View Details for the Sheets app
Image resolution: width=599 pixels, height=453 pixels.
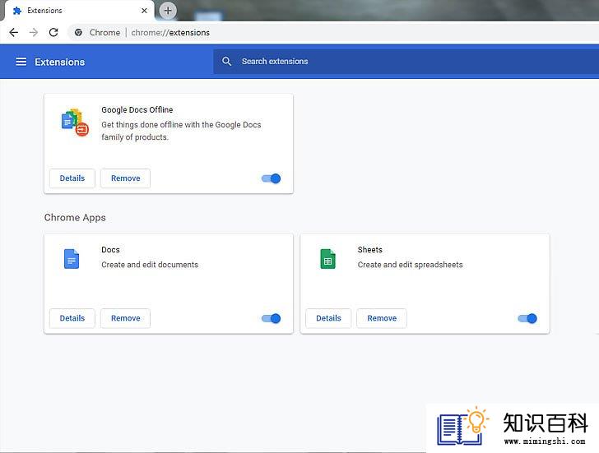click(x=328, y=318)
